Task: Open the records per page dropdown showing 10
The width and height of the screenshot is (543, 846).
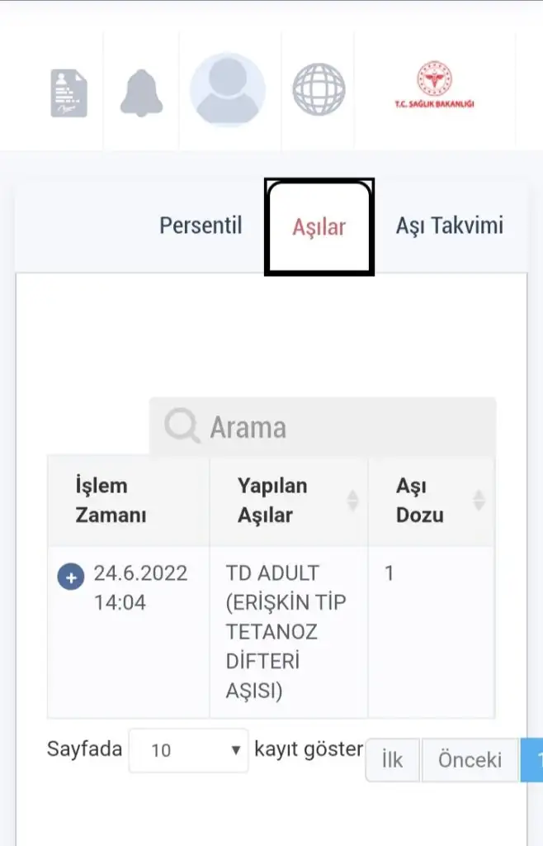Action: [188, 750]
